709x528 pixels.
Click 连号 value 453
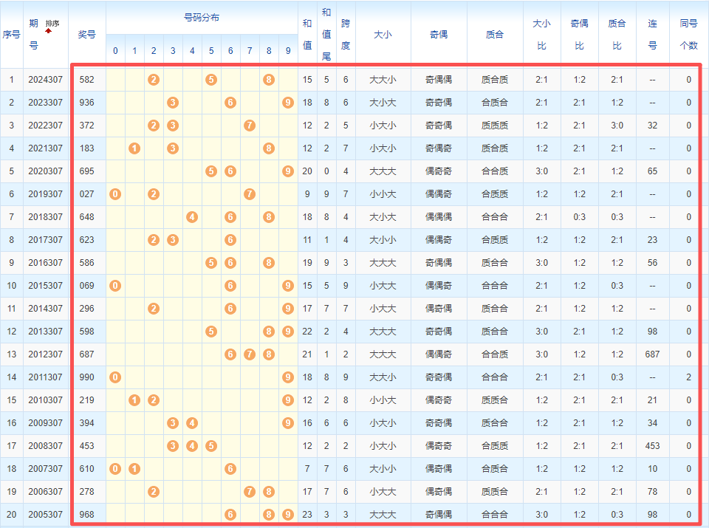coord(652,446)
